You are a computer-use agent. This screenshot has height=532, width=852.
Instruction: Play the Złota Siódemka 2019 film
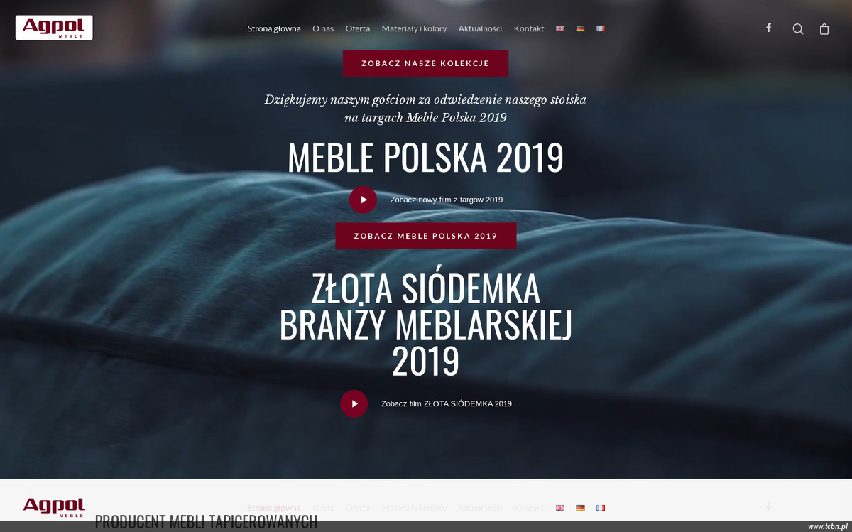coord(354,403)
